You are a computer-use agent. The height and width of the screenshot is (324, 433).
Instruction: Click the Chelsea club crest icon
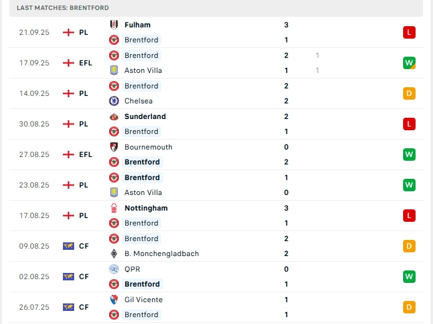114,101
